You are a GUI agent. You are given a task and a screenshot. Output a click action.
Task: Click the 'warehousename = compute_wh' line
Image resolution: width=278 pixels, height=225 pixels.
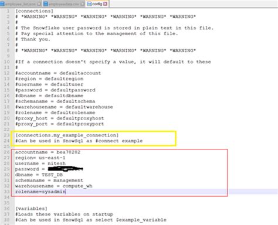pos(54,186)
